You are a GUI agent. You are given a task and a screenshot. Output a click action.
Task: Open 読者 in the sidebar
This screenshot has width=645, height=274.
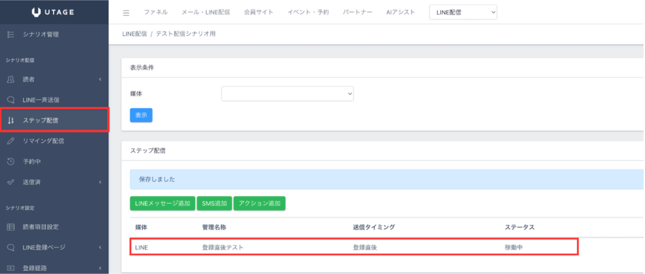29,79
